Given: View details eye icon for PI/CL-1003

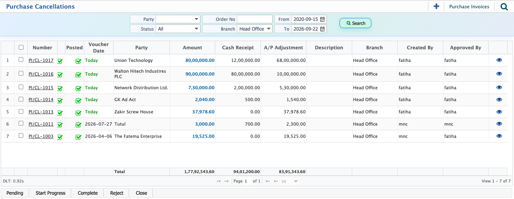Looking at the screenshot, I should (x=499, y=136).
